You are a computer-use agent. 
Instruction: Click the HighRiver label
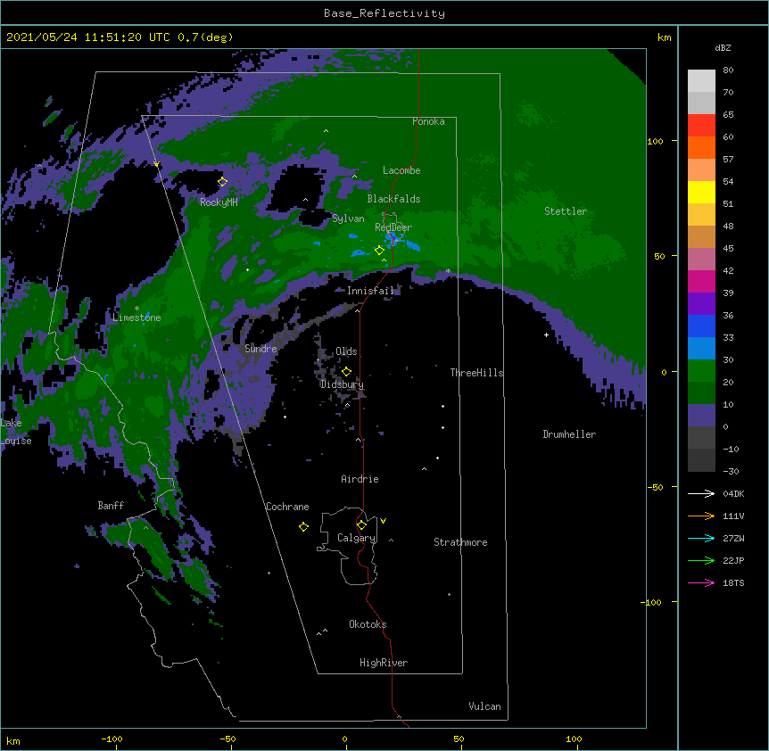click(384, 663)
